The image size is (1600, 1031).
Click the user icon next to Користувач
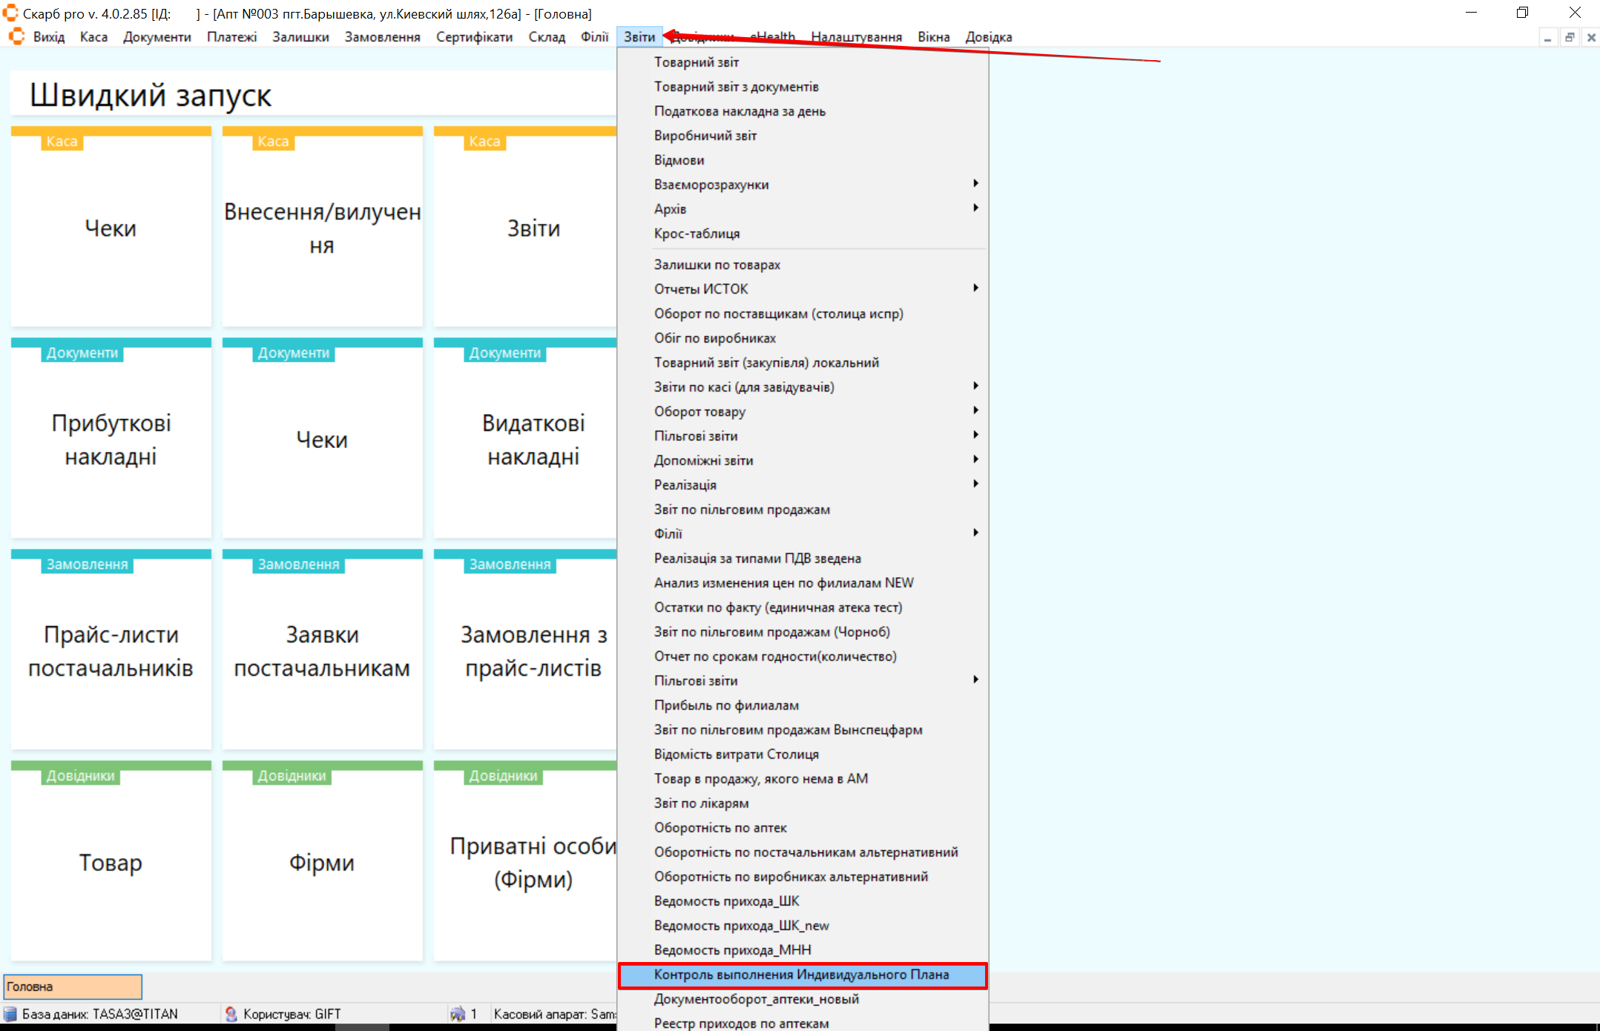point(231,1014)
